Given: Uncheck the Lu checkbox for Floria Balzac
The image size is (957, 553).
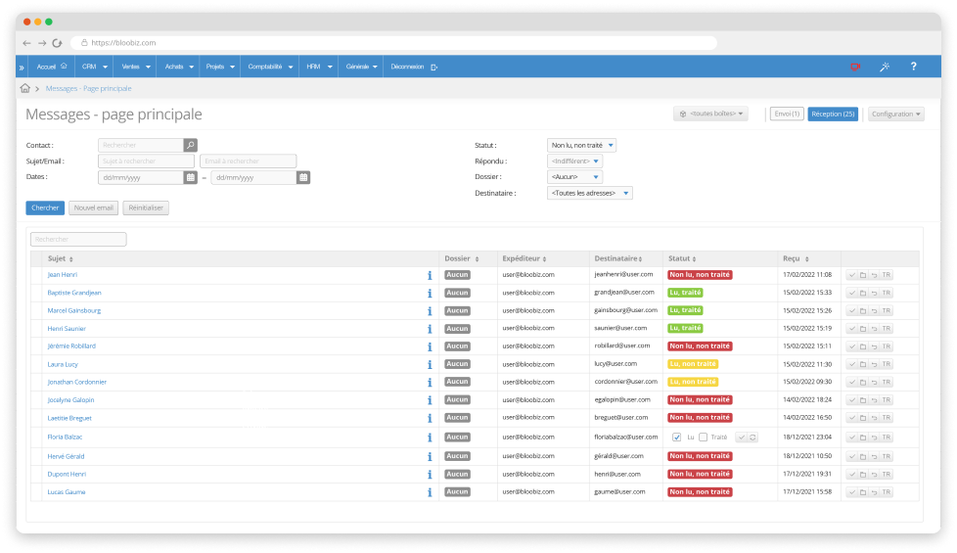Looking at the screenshot, I should tap(676, 438).
